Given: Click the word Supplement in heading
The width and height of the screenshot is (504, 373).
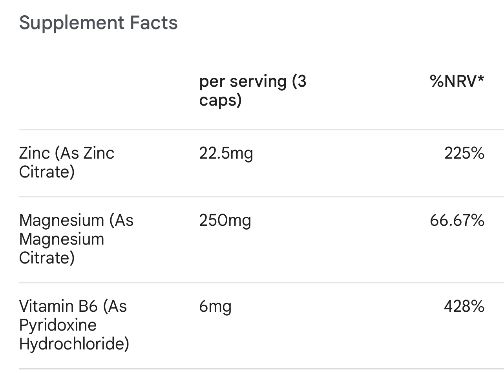Looking at the screenshot, I should tap(71, 23).
